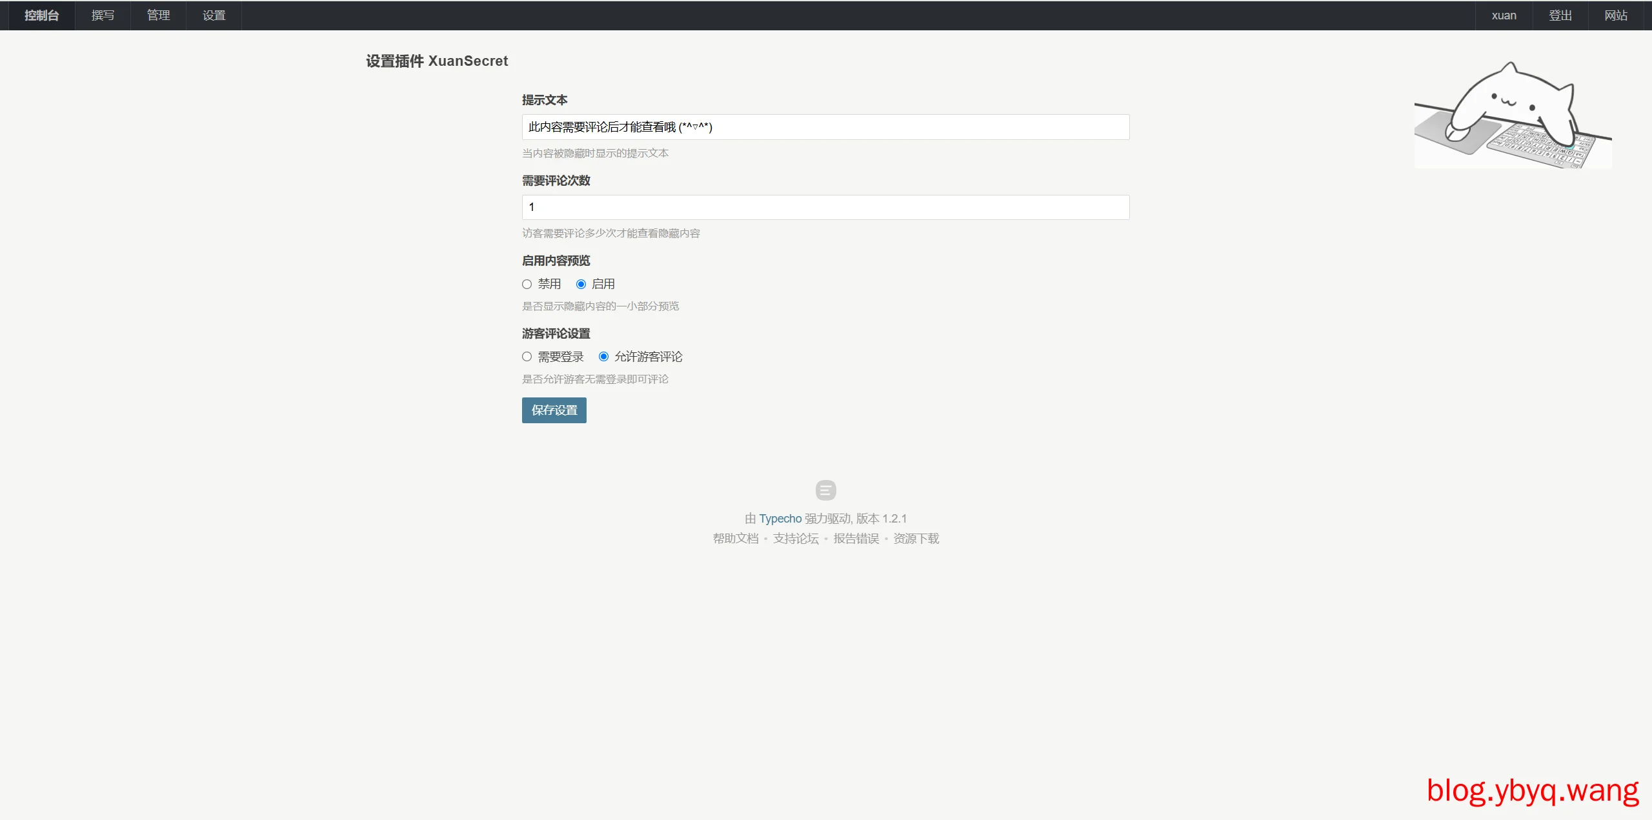The height and width of the screenshot is (820, 1652).
Task: Visit the 网站 link
Action: coord(1616,15)
